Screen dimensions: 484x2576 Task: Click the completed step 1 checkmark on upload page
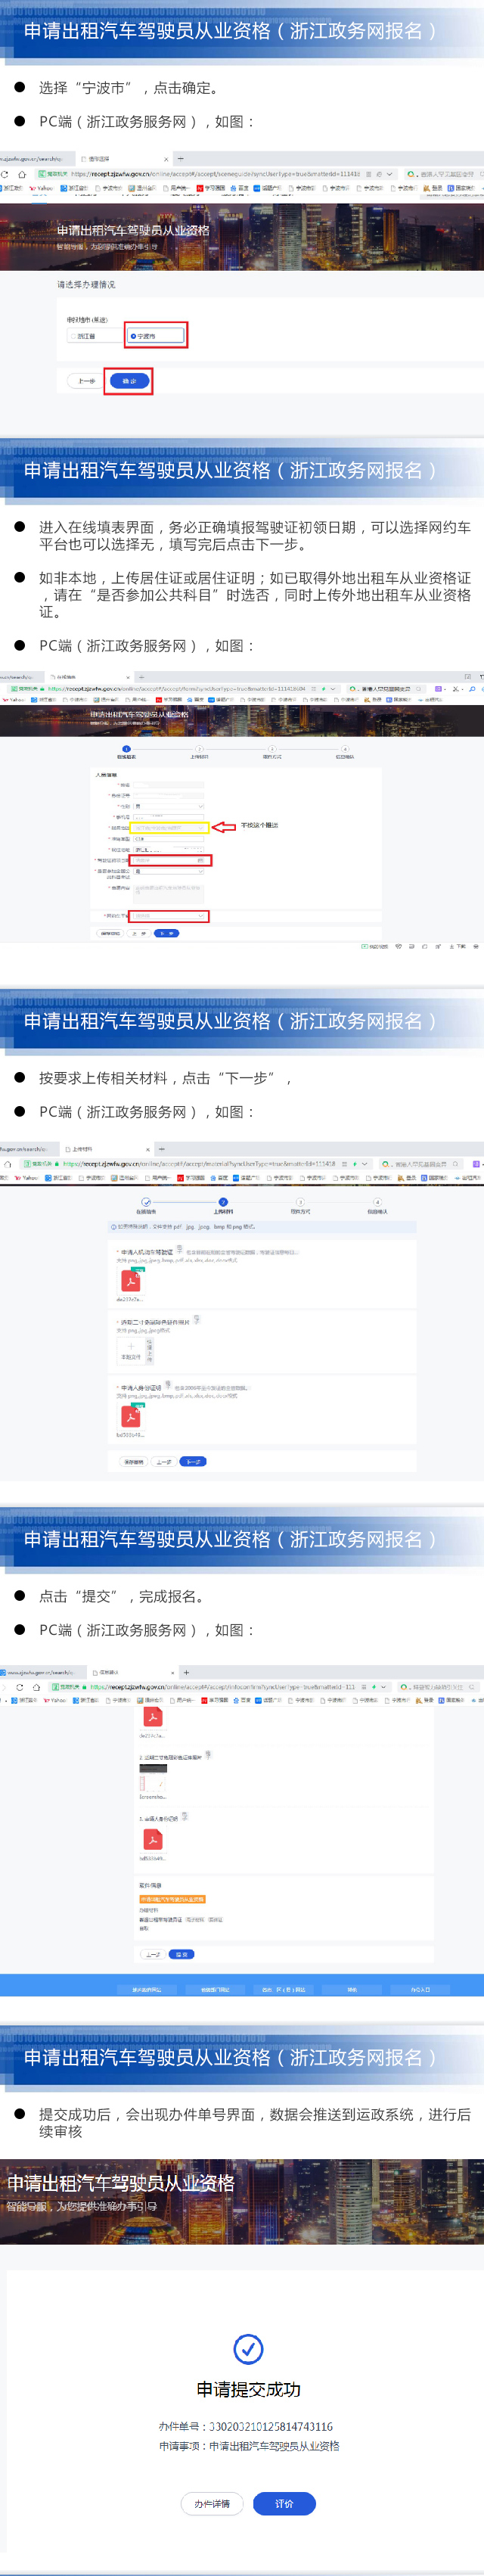coord(146,1201)
